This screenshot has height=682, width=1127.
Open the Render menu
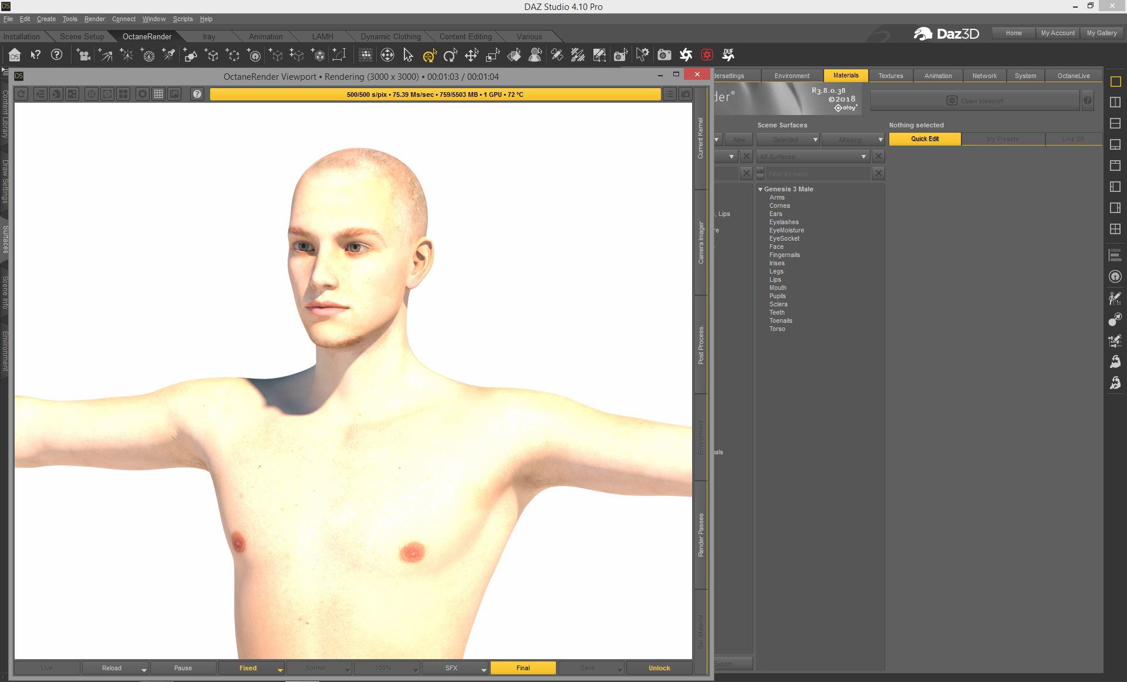(95, 19)
